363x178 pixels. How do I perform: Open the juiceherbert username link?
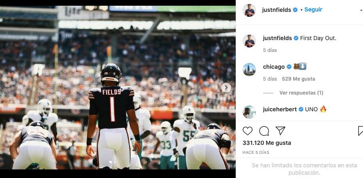click(280, 109)
